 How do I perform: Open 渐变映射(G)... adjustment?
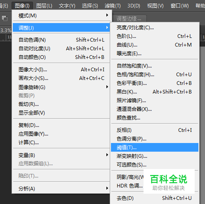pos(155,156)
